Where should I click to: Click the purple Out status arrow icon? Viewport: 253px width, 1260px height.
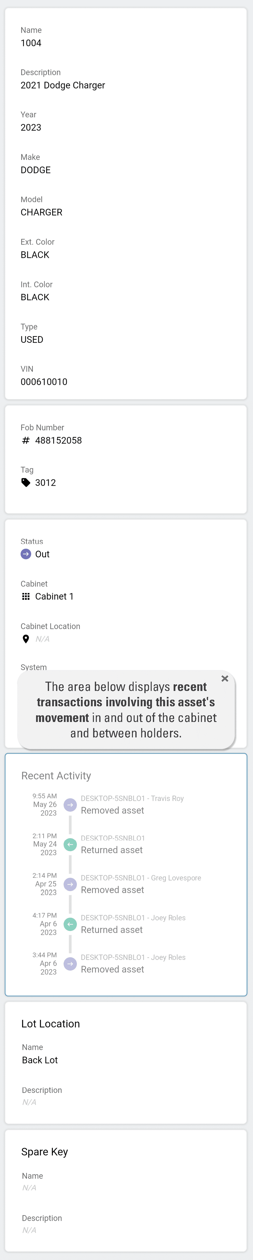pyautogui.click(x=26, y=554)
